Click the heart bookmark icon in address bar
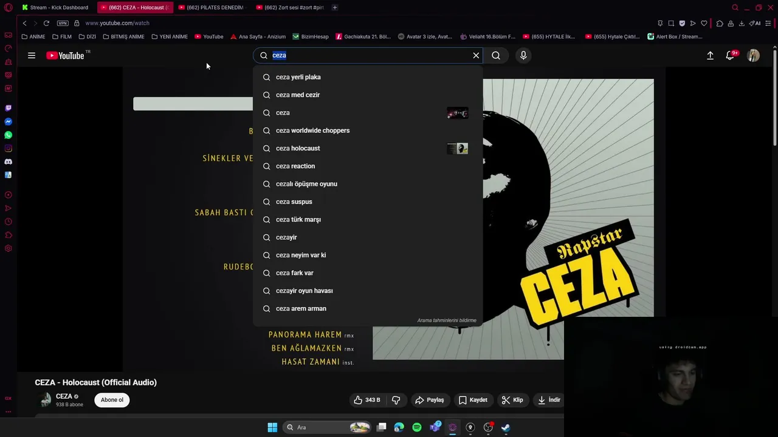The image size is (778, 437). [x=704, y=23]
